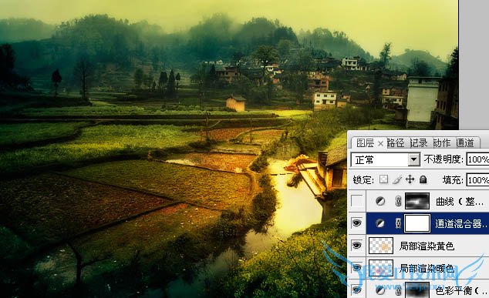Open the 路径 (Paths) tab

(x=396, y=143)
